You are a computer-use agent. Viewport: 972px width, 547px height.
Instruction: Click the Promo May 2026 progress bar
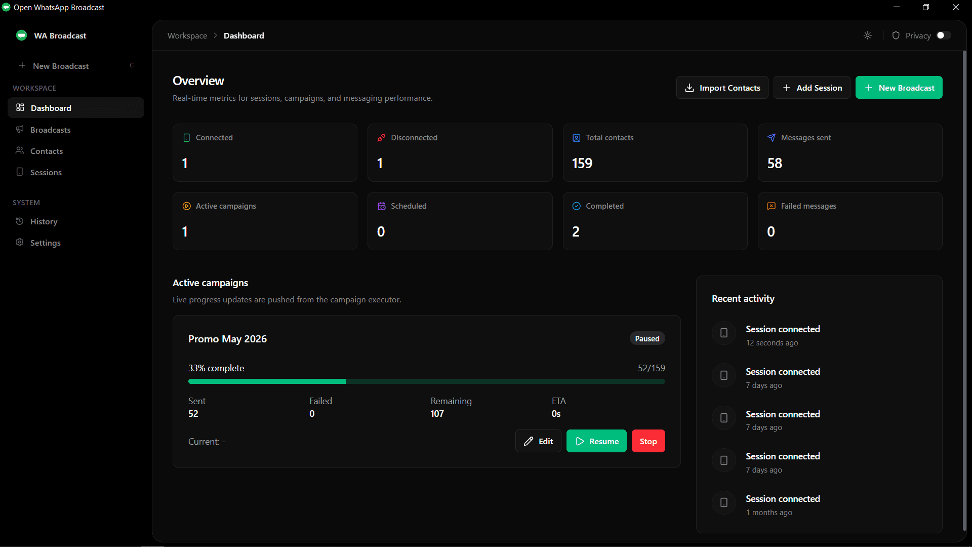pos(427,381)
